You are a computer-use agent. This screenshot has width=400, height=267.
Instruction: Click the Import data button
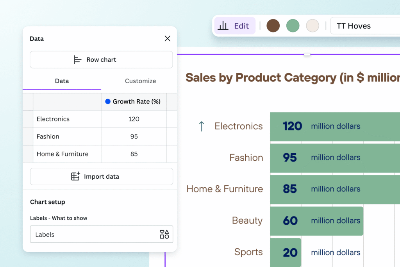101,177
